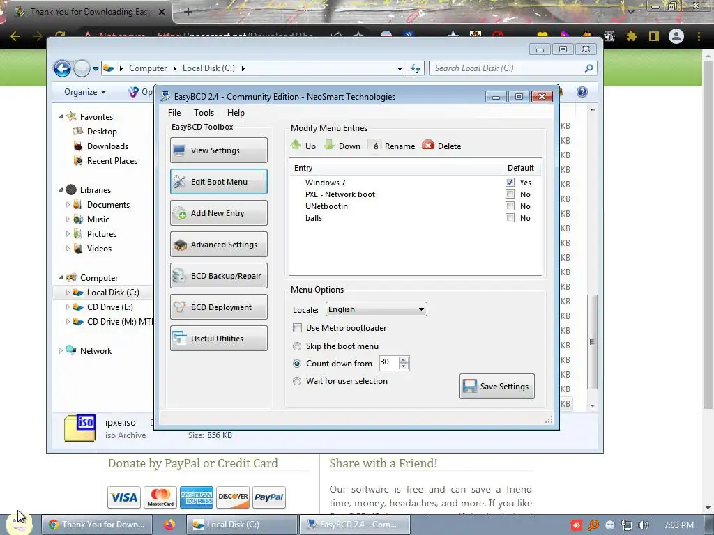Select Edit Boot Menu button
The height and width of the screenshot is (535, 714).
click(218, 182)
